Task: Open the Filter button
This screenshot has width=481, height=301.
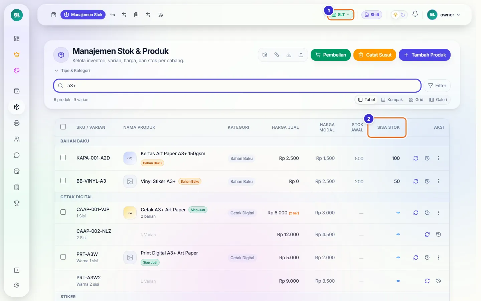Action: (437, 86)
